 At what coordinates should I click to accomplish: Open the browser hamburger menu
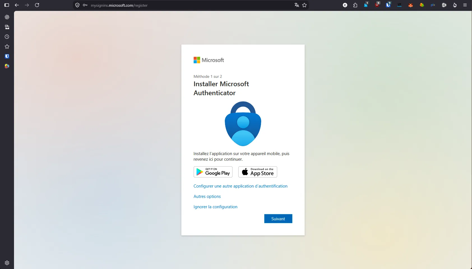click(465, 5)
